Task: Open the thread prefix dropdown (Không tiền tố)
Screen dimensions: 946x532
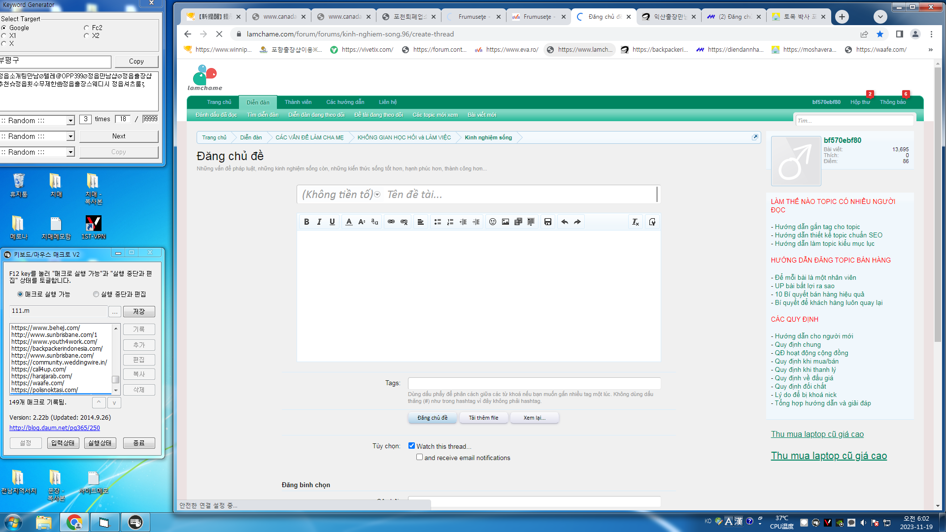Action: [341, 195]
